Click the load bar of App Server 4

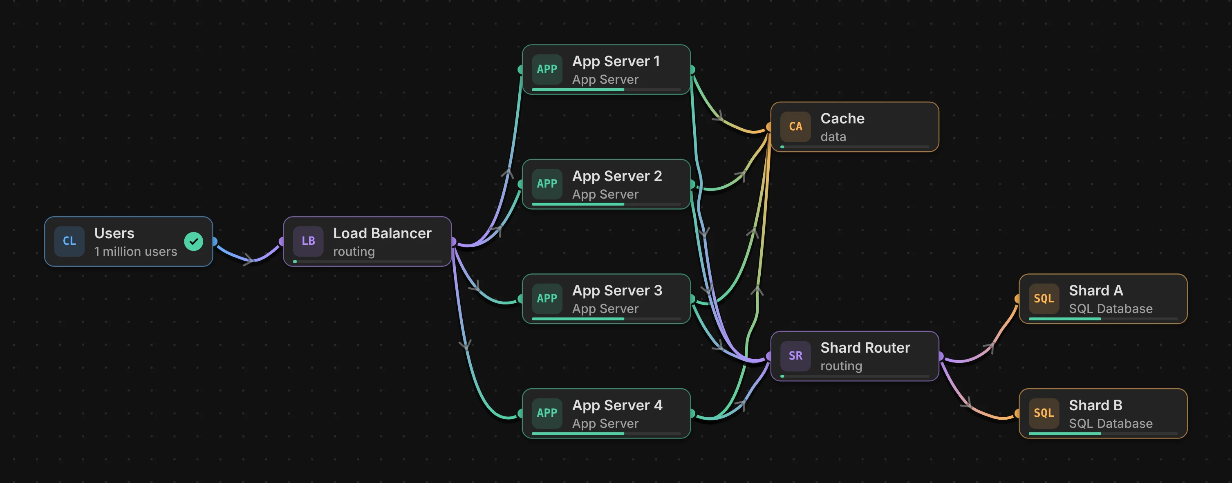(x=606, y=433)
